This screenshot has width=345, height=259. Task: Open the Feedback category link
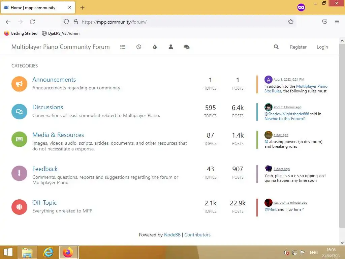pyautogui.click(x=45, y=169)
